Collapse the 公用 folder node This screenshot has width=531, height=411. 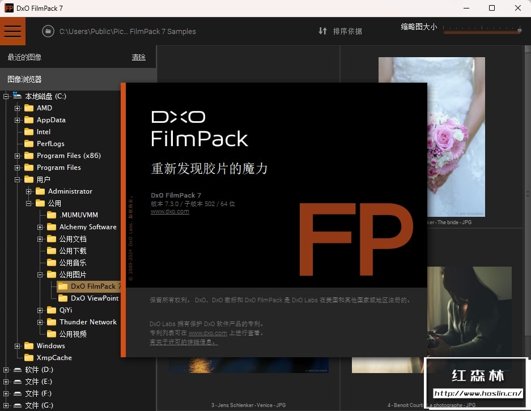(29, 203)
